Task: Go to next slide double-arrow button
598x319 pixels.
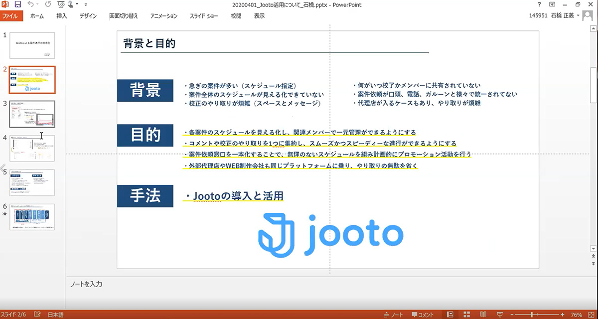Action: click(x=593, y=263)
